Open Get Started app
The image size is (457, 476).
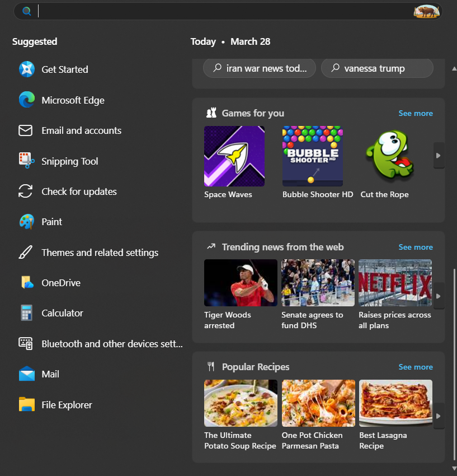[64, 69]
